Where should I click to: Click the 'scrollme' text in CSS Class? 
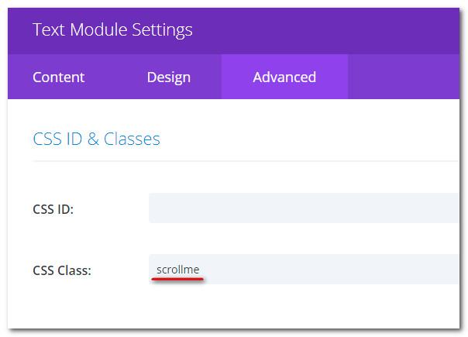(177, 270)
